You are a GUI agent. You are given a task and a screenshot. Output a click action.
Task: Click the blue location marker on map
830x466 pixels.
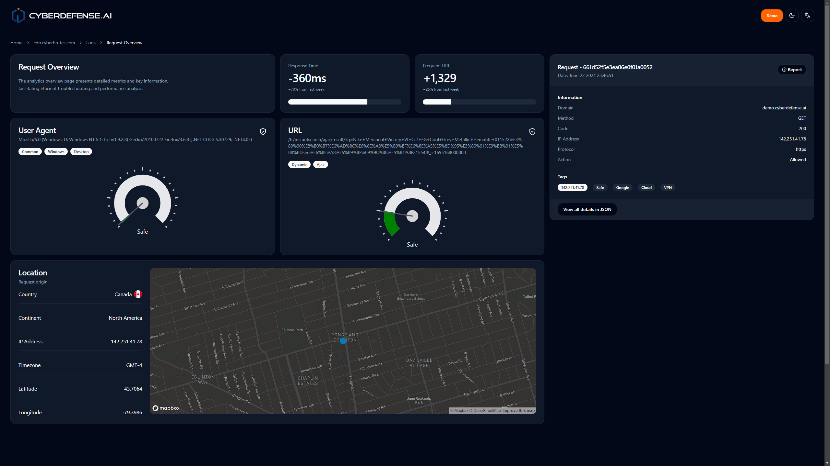(343, 341)
